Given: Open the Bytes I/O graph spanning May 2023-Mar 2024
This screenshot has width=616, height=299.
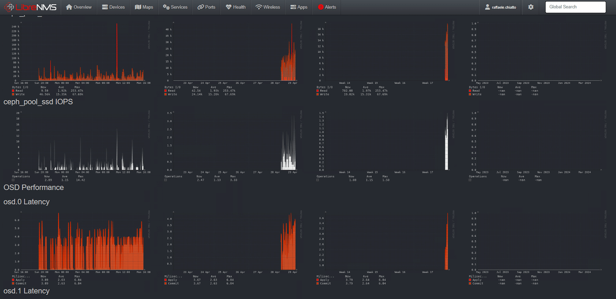Looking at the screenshot, I should click(x=537, y=58).
